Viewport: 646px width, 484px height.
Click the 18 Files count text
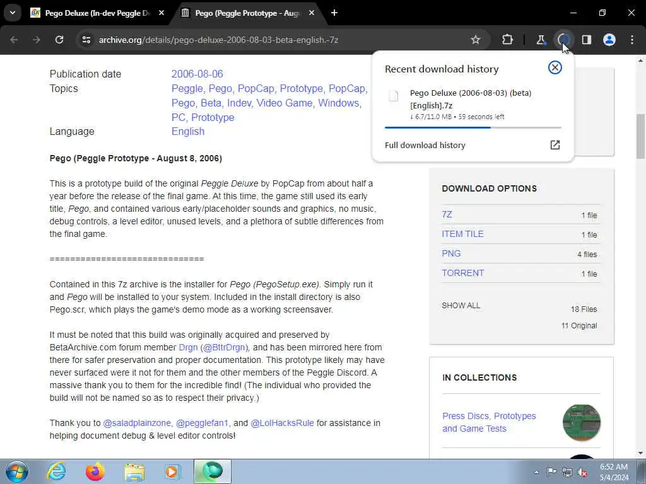(x=584, y=309)
